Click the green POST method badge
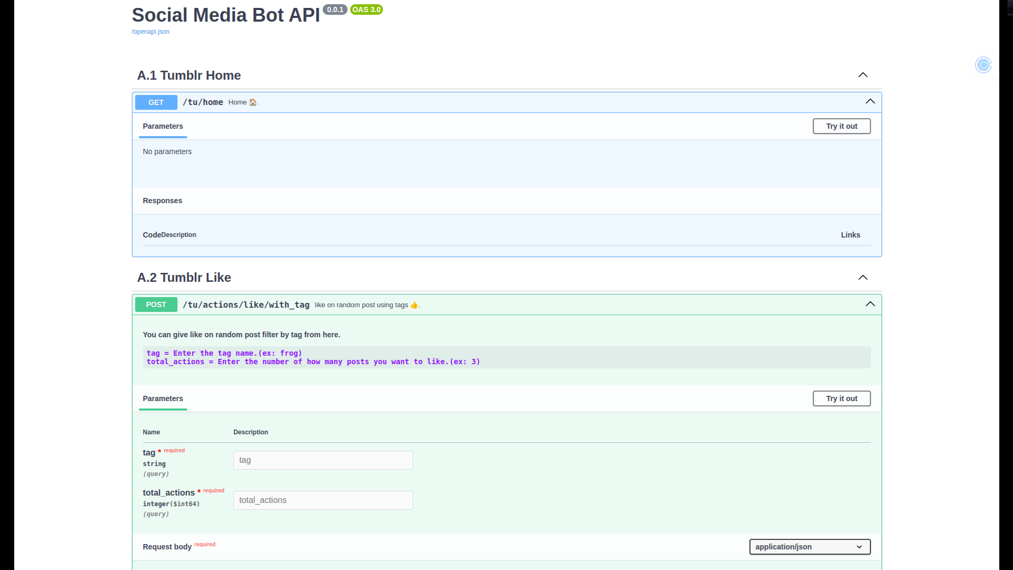The width and height of the screenshot is (1013, 570). tap(156, 305)
